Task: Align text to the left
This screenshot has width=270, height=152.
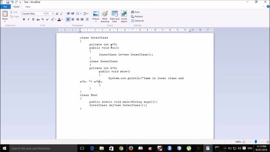Action: click(x=68, y=19)
